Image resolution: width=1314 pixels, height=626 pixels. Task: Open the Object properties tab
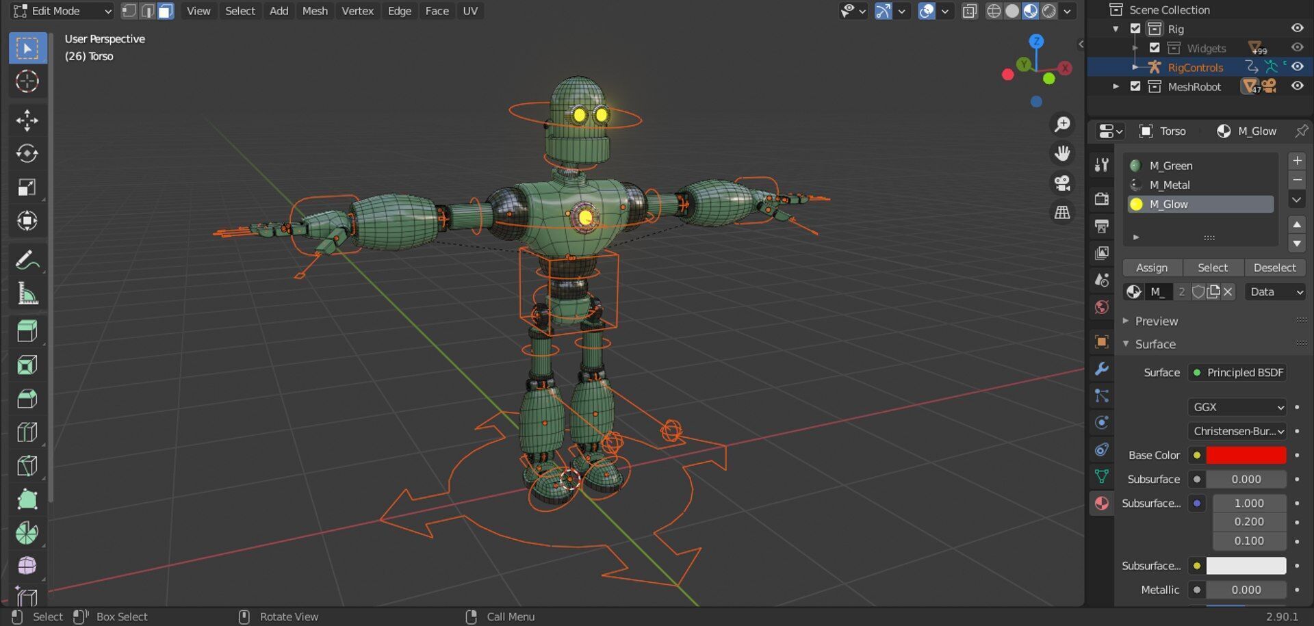(1101, 341)
